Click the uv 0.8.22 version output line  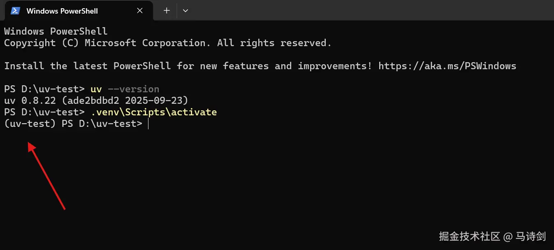click(x=96, y=100)
